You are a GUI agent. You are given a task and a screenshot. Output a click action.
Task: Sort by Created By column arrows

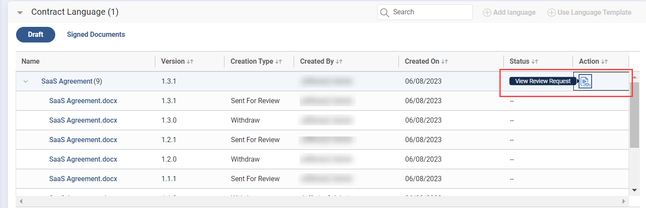339,62
